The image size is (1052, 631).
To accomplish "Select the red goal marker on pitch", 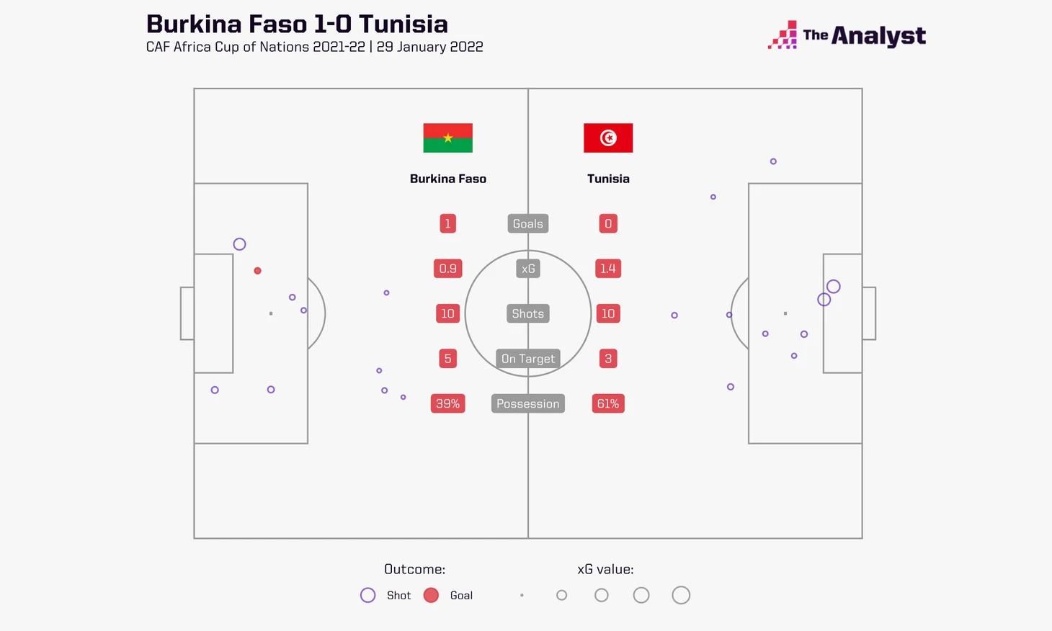I will tap(257, 271).
